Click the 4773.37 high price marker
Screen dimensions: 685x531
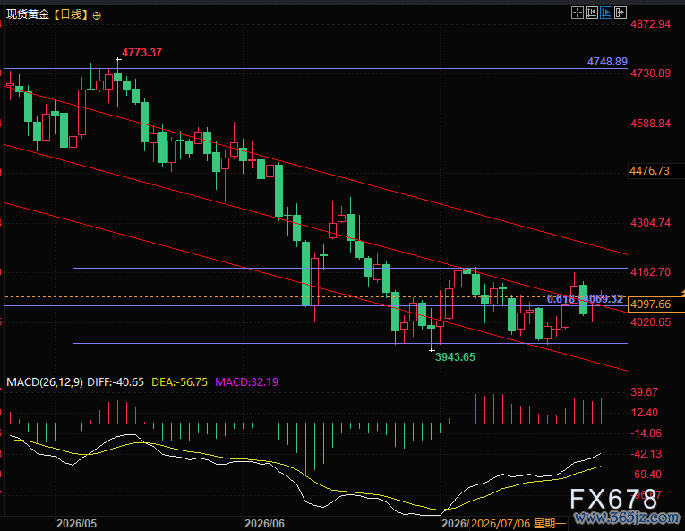[141, 53]
